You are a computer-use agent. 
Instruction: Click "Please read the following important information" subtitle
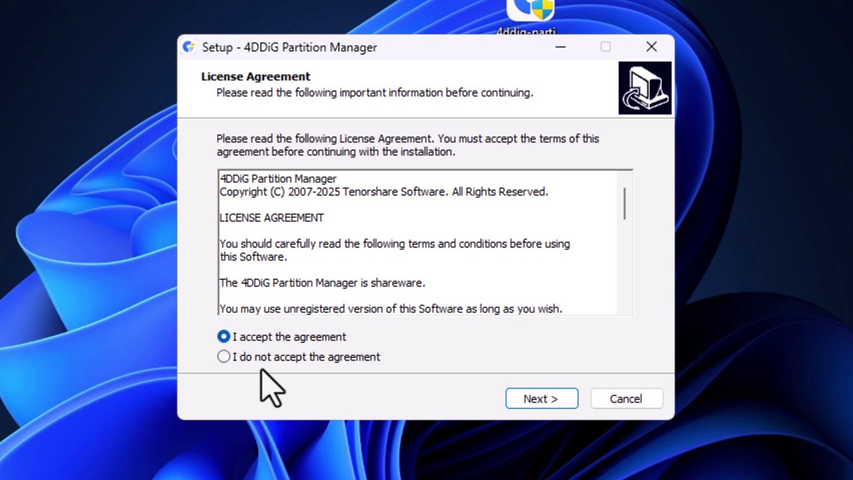pyautogui.click(x=375, y=93)
